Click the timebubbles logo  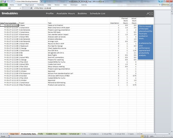[10, 13]
